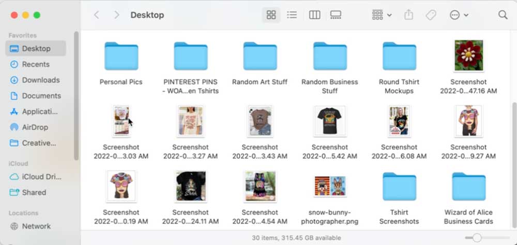The image size is (517, 245).
Task: Select screenshot ending 4.54 AM
Action: 260,186
